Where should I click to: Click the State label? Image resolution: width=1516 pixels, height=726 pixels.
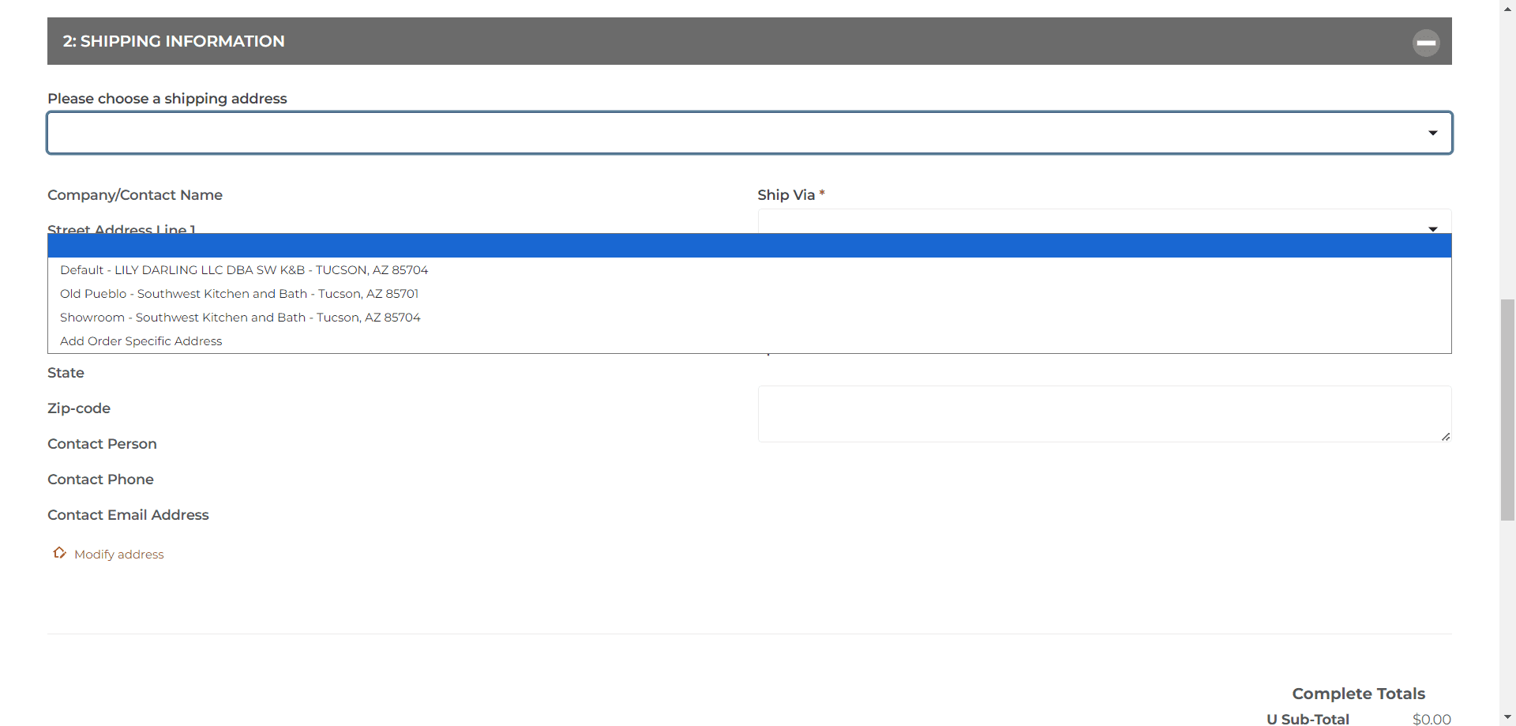click(66, 373)
